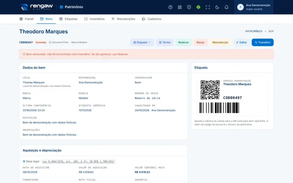Viewport: 293px width, 183px height.
Task: Click user avatar circle A
Action: (240, 7)
